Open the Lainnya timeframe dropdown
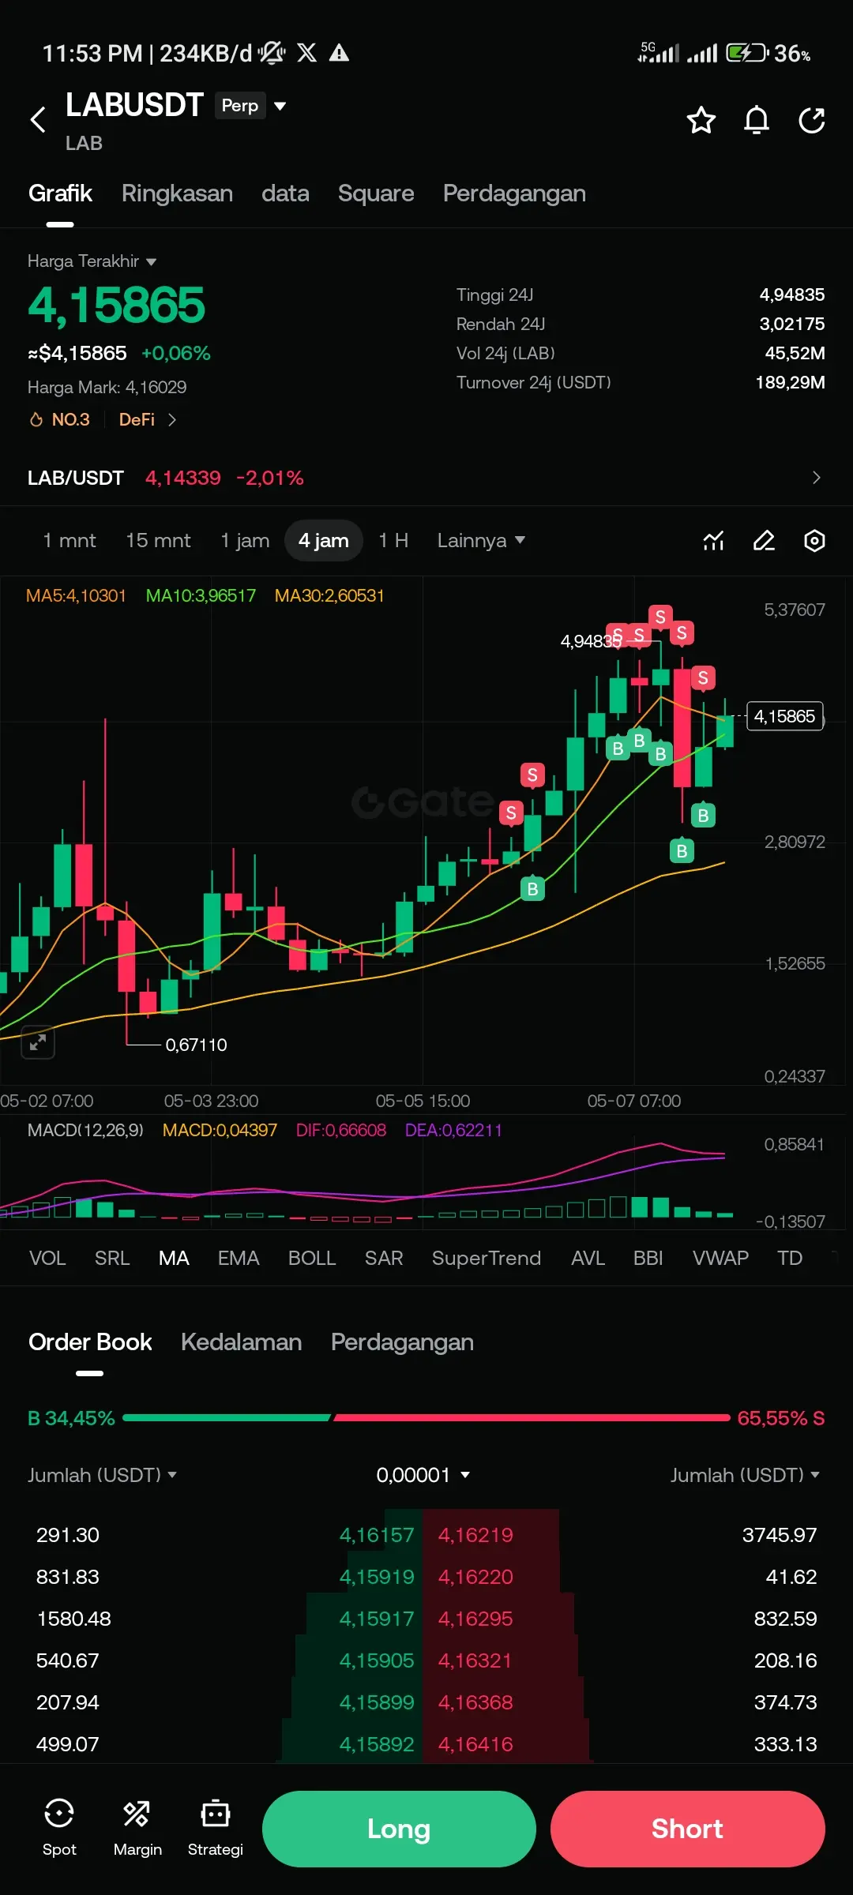 coord(481,541)
